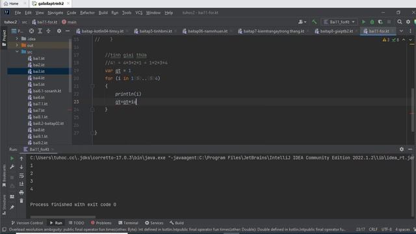416x234 pixels.
Task: Go to next highlighted error arrow
Action: tap(410, 40)
